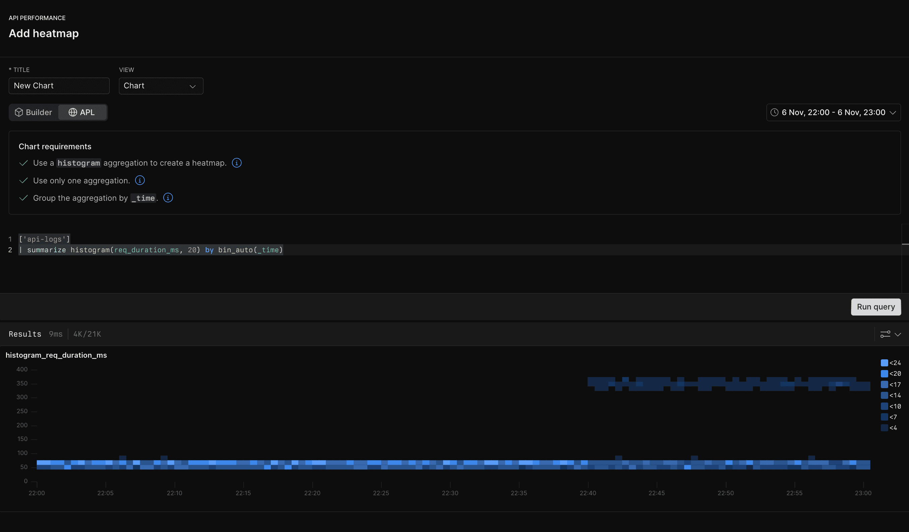Click clock icon in time range picker
Image resolution: width=909 pixels, height=532 pixels.
774,112
